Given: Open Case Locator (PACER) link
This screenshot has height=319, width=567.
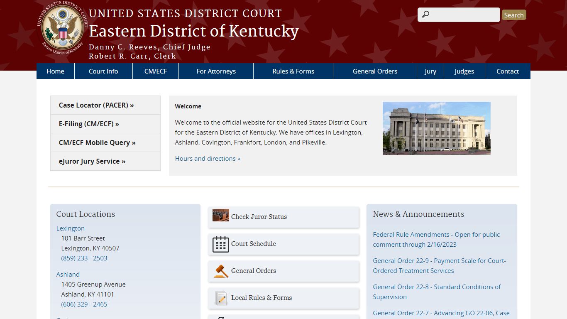Looking at the screenshot, I should point(105,105).
